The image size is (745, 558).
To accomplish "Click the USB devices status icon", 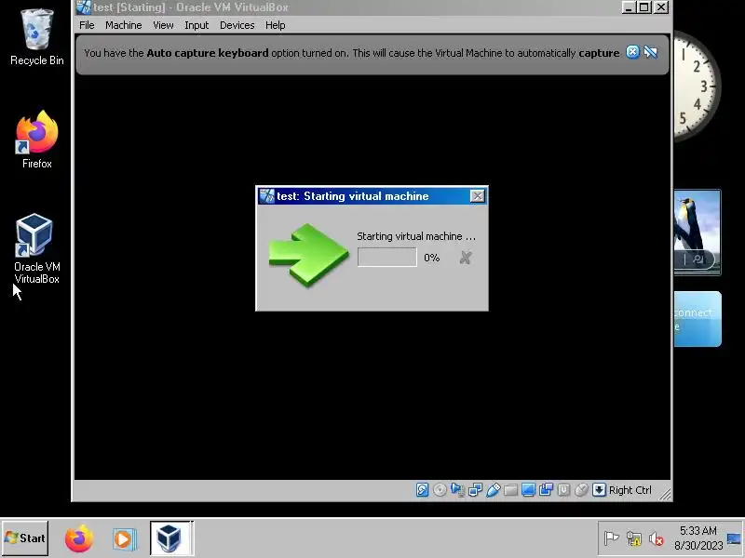I will 494,490.
